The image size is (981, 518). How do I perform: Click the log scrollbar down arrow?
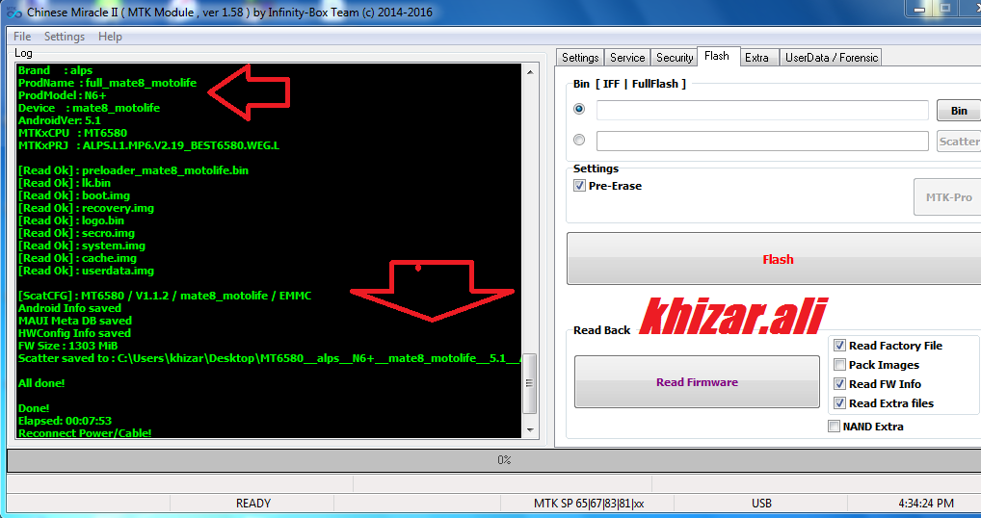(x=530, y=429)
